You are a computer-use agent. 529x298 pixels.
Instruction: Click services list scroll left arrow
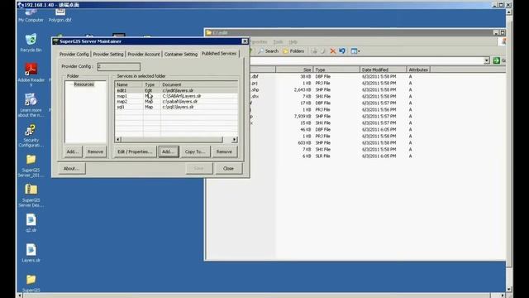118,139
